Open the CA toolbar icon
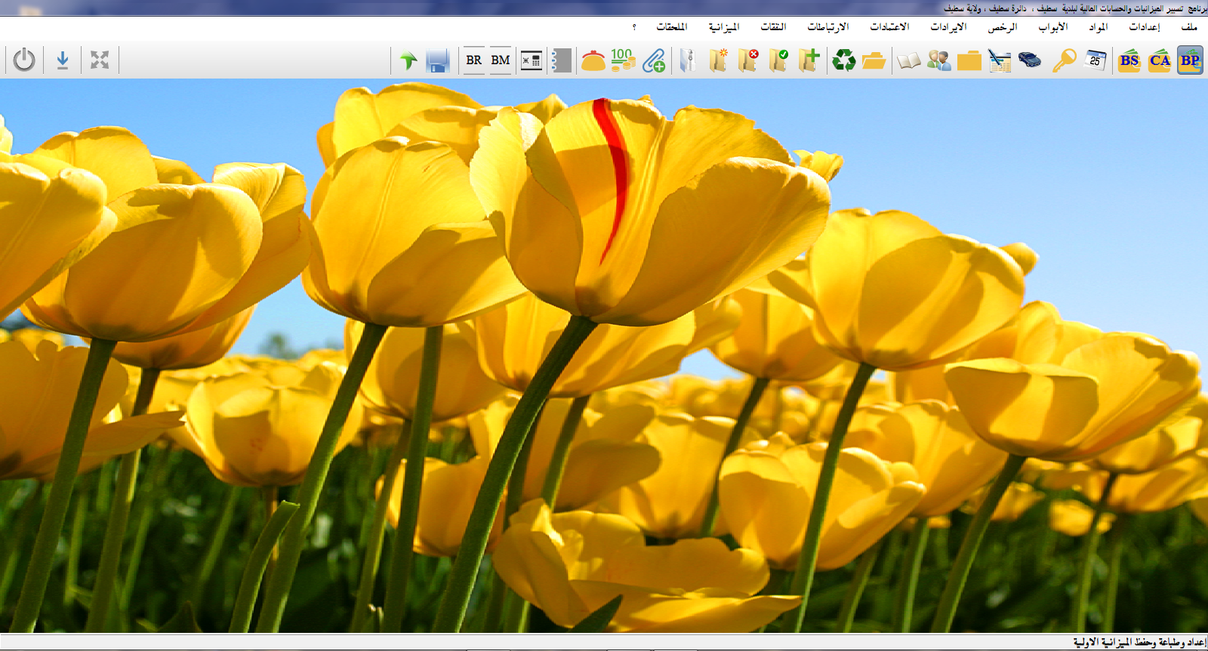 click(x=1160, y=60)
